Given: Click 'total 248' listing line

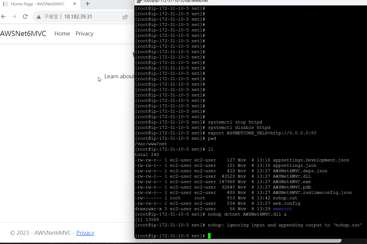Looking at the screenshot, I should point(147,155).
